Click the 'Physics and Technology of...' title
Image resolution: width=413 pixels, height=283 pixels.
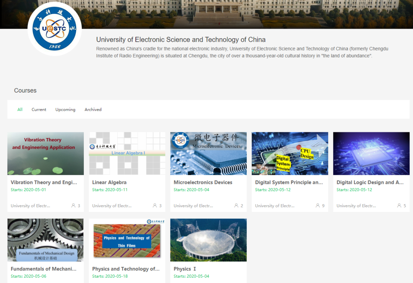pyautogui.click(x=126, y=269)
